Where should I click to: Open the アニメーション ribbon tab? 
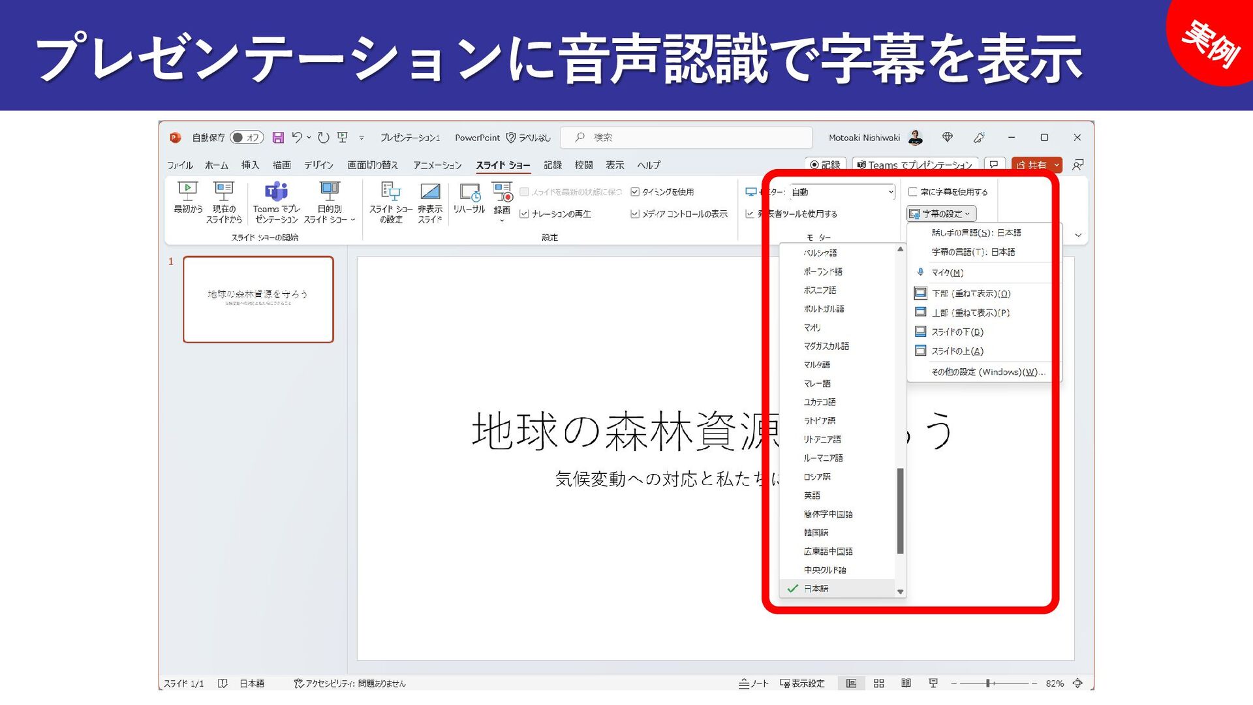(x=437, y=165)
